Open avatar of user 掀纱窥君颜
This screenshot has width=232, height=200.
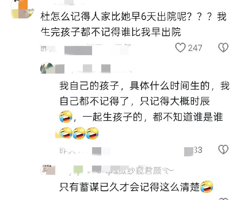click(48, 170)
